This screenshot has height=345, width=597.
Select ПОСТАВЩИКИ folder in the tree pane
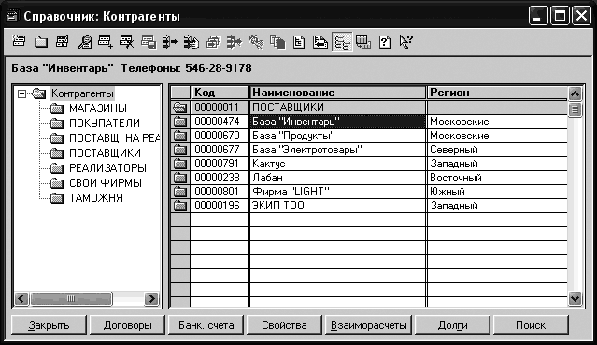coord(105,153)
